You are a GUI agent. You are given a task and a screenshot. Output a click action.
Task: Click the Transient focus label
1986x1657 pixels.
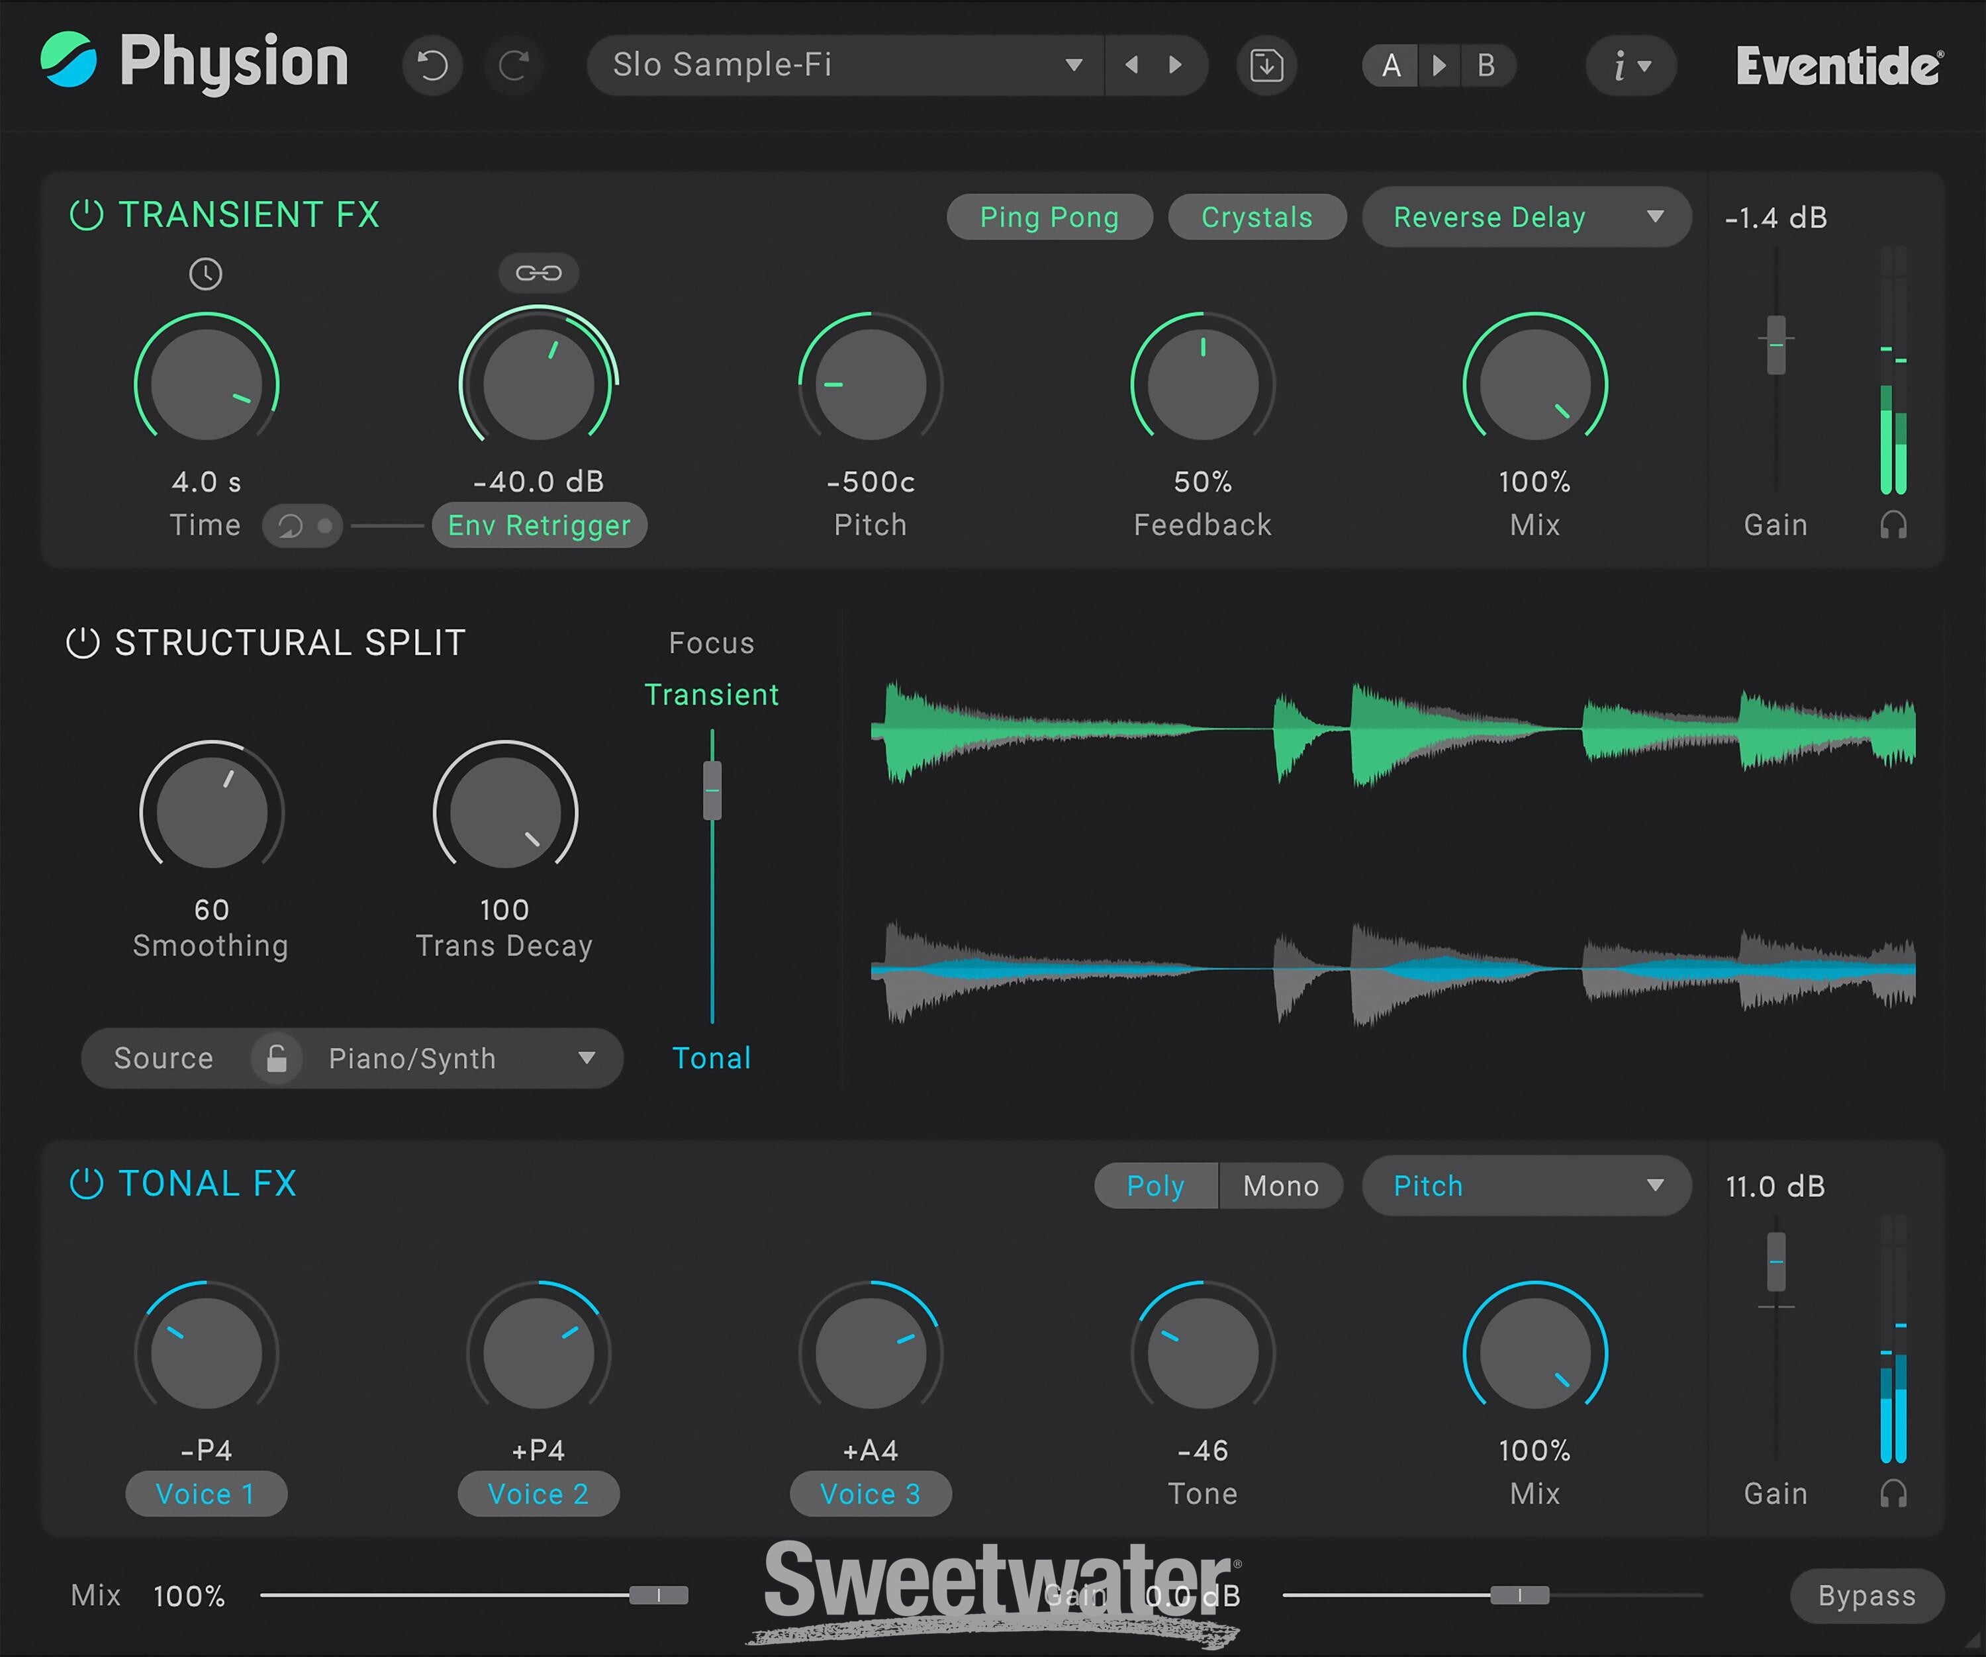click(x=712, y=695)
